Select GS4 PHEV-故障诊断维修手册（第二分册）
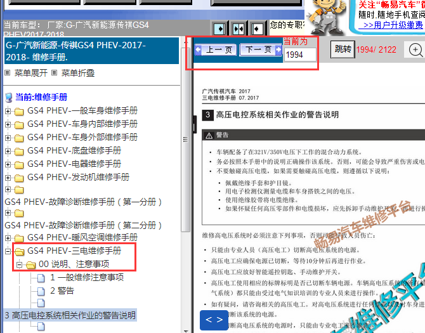 tap(83, 225)
